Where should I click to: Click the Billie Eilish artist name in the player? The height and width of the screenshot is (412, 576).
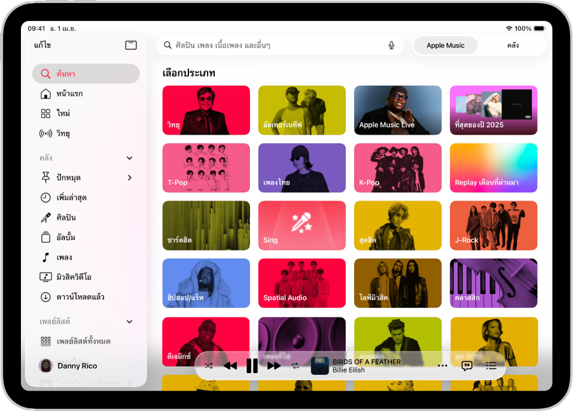pos(349,370)
